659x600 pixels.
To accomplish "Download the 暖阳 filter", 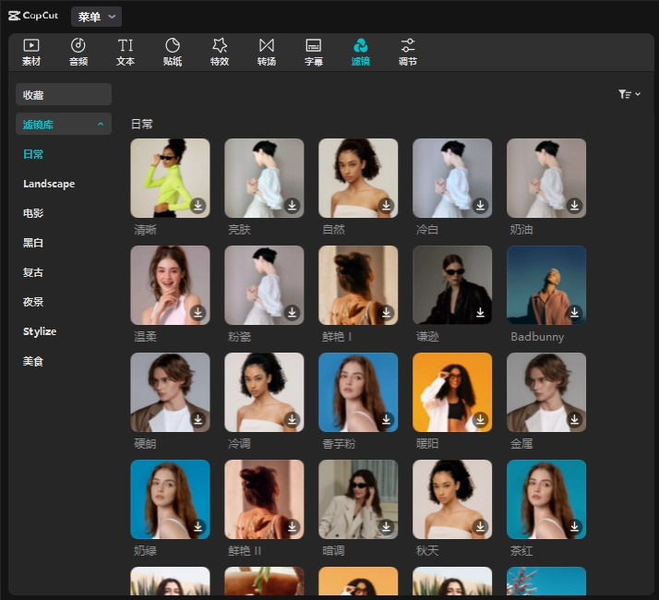I will [x=480, y=420].
